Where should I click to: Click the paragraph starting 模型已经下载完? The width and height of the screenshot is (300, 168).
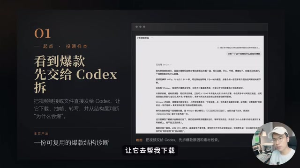click(x=208, y=130)
